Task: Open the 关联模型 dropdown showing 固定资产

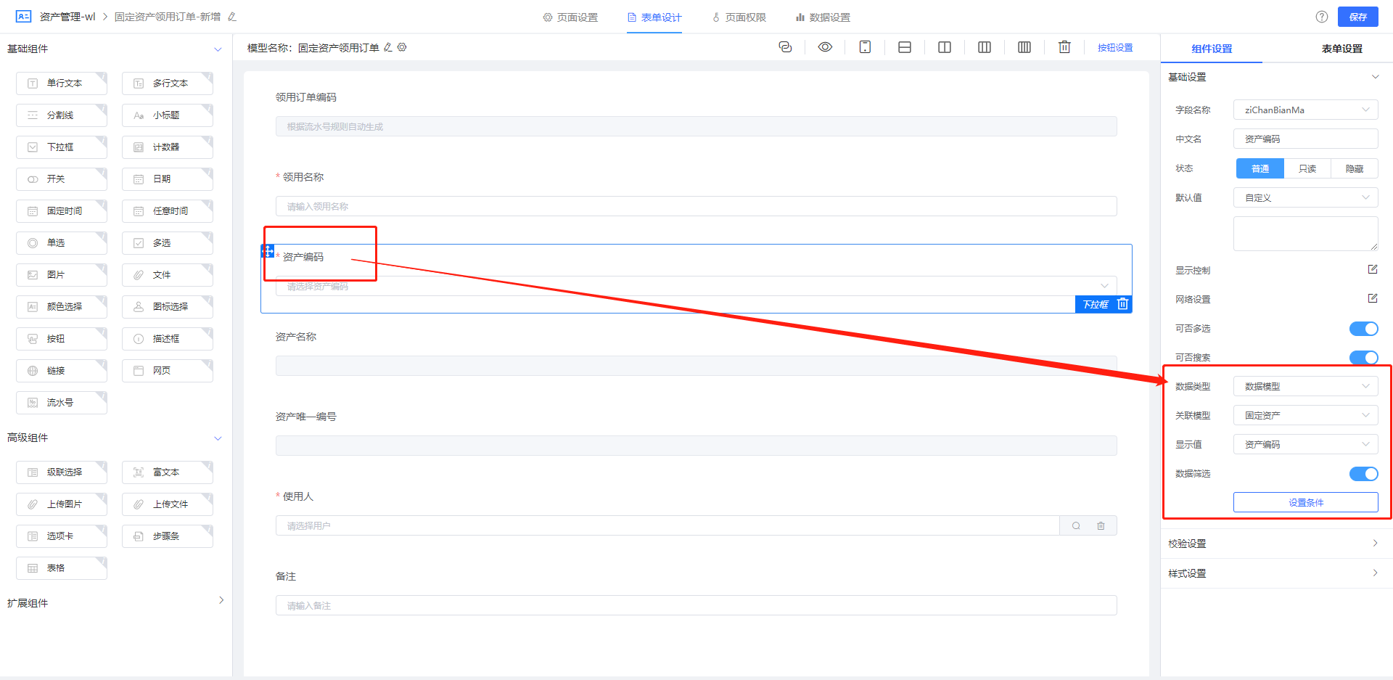Action: (x=1305, y=415)
